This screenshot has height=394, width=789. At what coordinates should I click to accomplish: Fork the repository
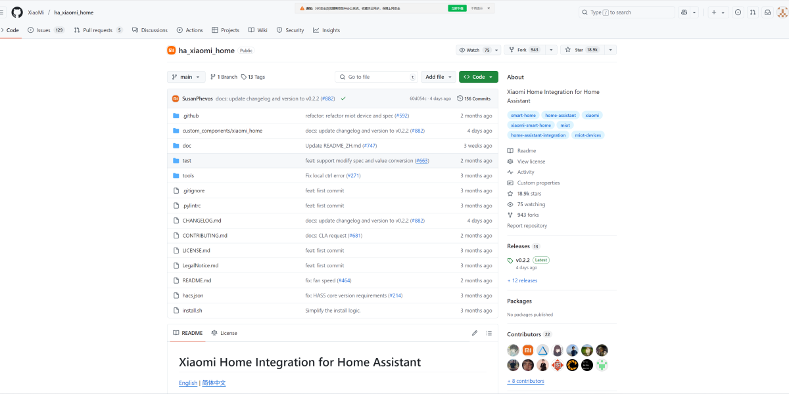click(524, 50)
